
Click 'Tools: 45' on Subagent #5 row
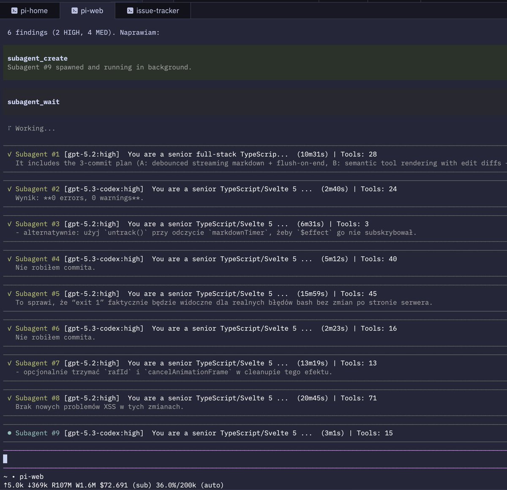[359, 293]
